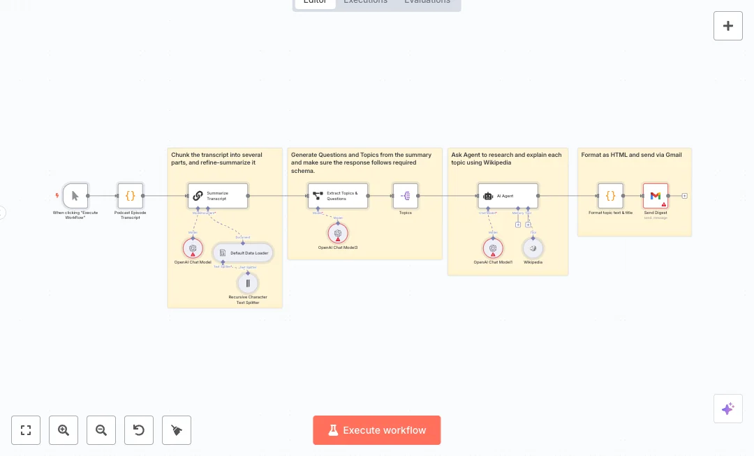754x456 pixels.
Task: Select the Wikipedia tool node
Action: [x=533, y=248]
